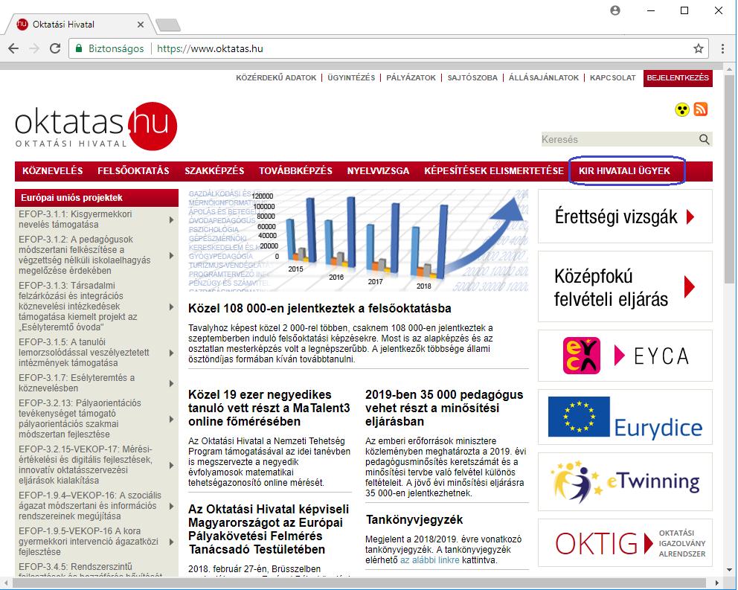
Task: Open headline about MaTalent3 online főmérés
Action: (x=269, y=408)
